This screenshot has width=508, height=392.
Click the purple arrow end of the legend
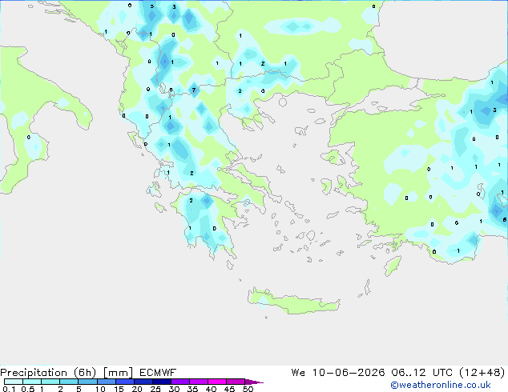click(x=254, y=382)
